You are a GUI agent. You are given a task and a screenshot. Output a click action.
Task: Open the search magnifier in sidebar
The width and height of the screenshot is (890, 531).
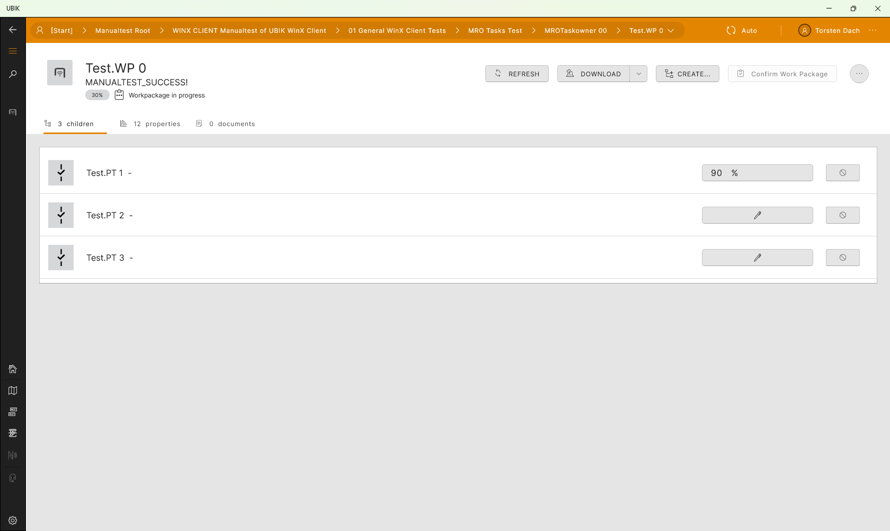pyautogui.click(x=13, y=74)
